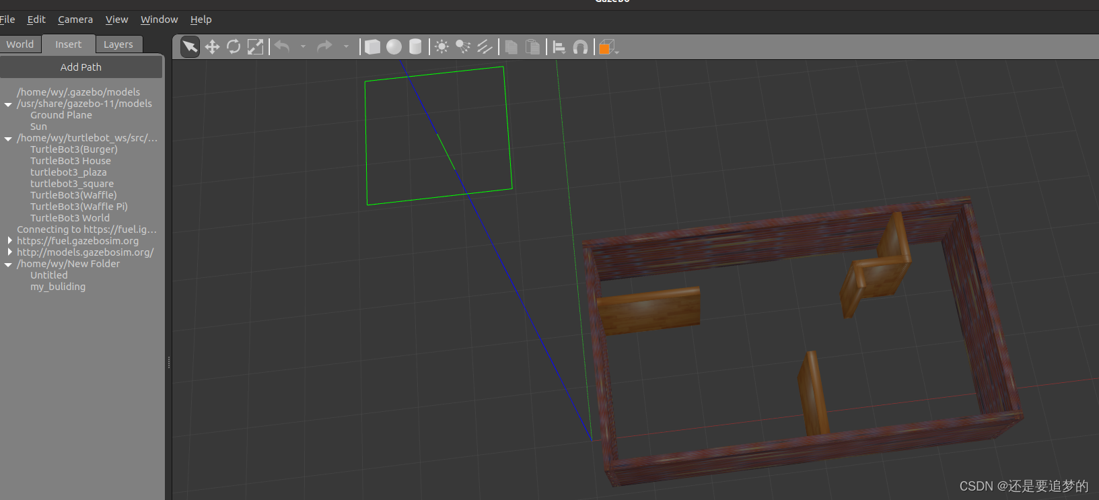This screenshot has height=500, width=1099.
Task: Add a directional light
Action: coord(485,46)
